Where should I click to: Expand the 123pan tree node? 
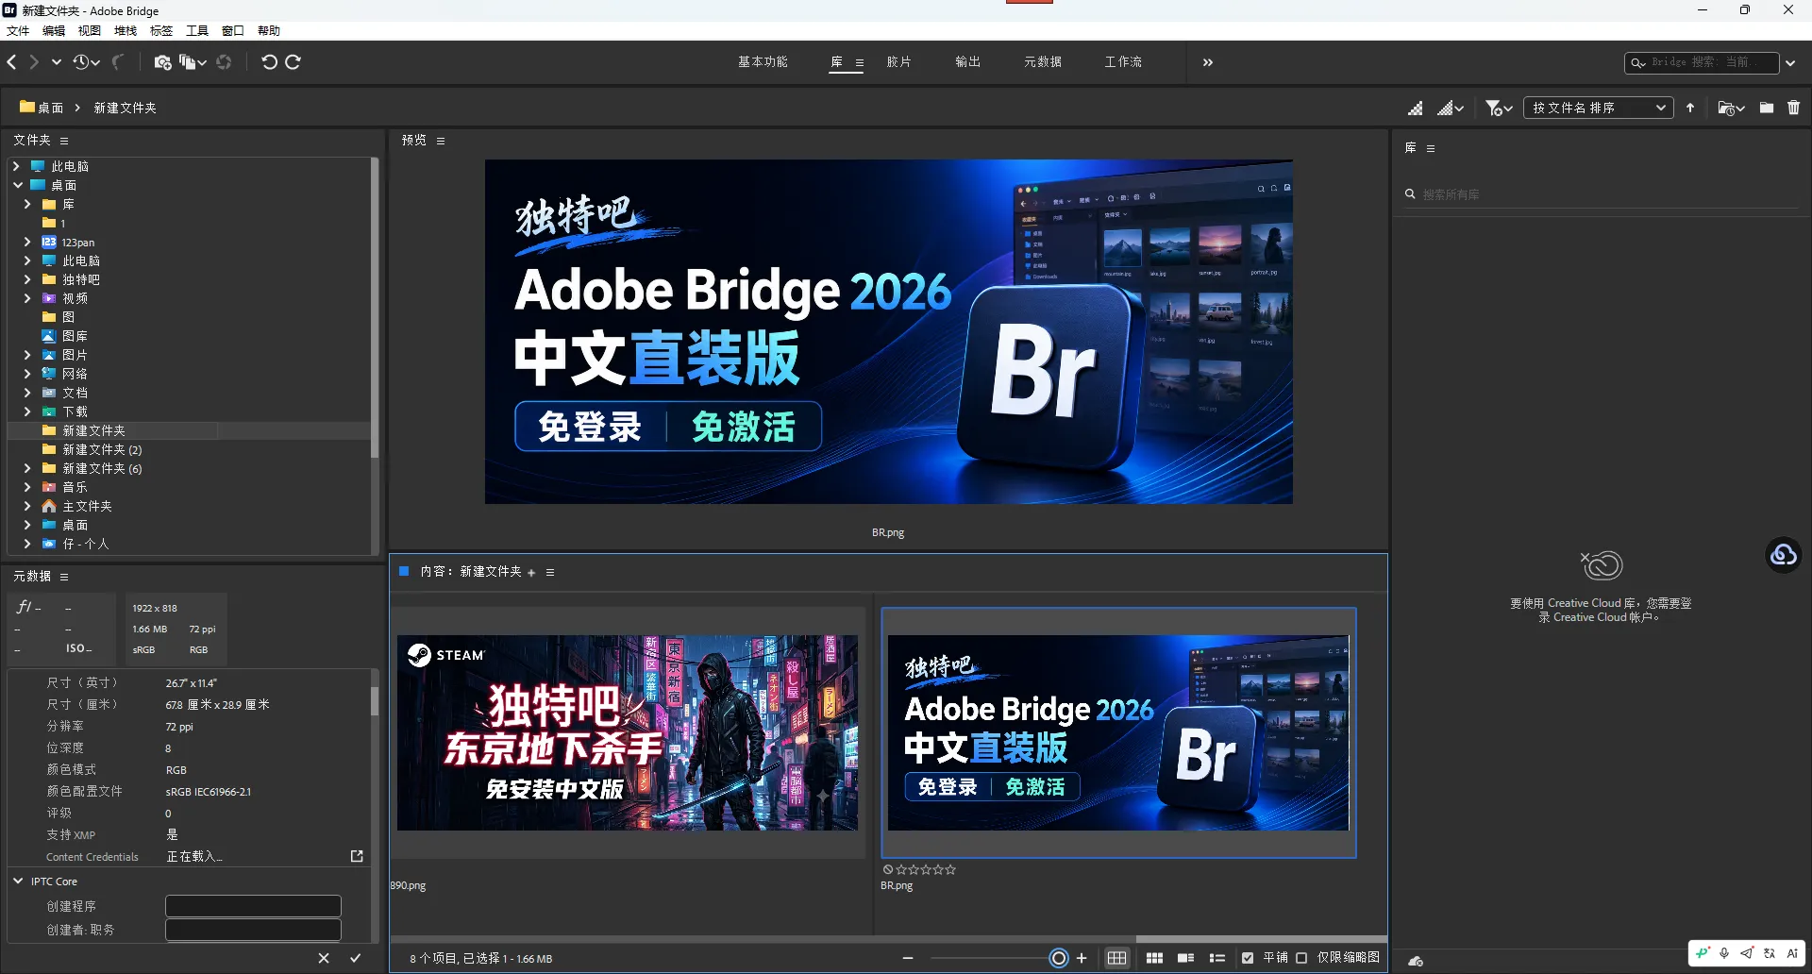click(x=27, y=242)
